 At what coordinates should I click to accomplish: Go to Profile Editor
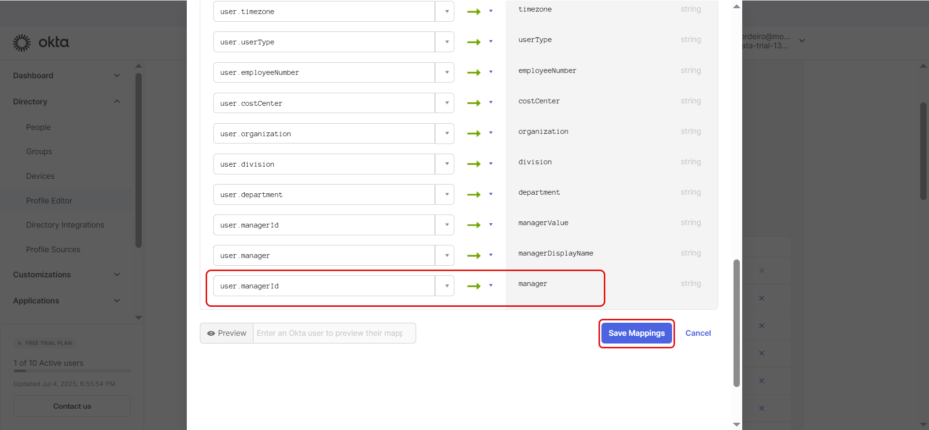pos(49,201)
